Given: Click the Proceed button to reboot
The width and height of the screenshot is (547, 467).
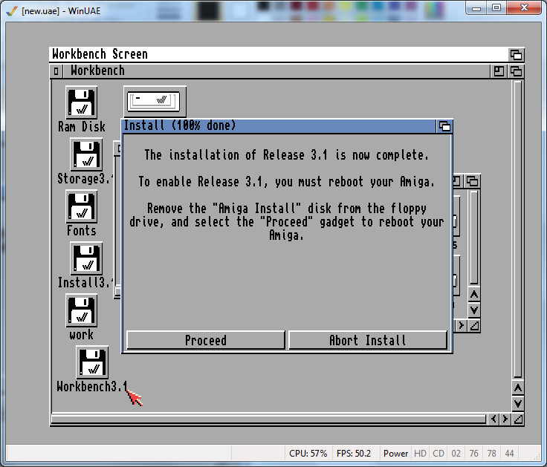Looking at the screenshot, I should pyautogui.click(x=206, y=340).
